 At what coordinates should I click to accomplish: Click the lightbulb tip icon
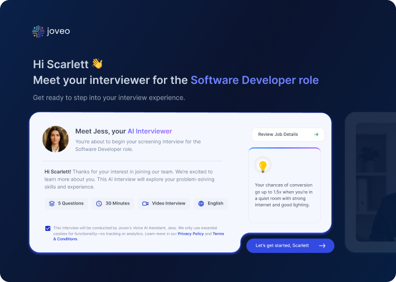pos(263,166)
